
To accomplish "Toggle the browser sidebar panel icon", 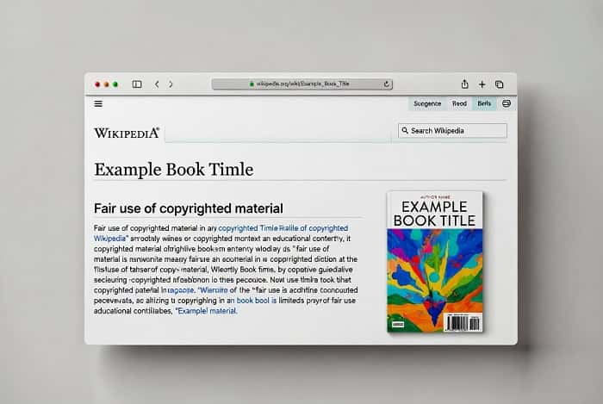I will [137, 84].
